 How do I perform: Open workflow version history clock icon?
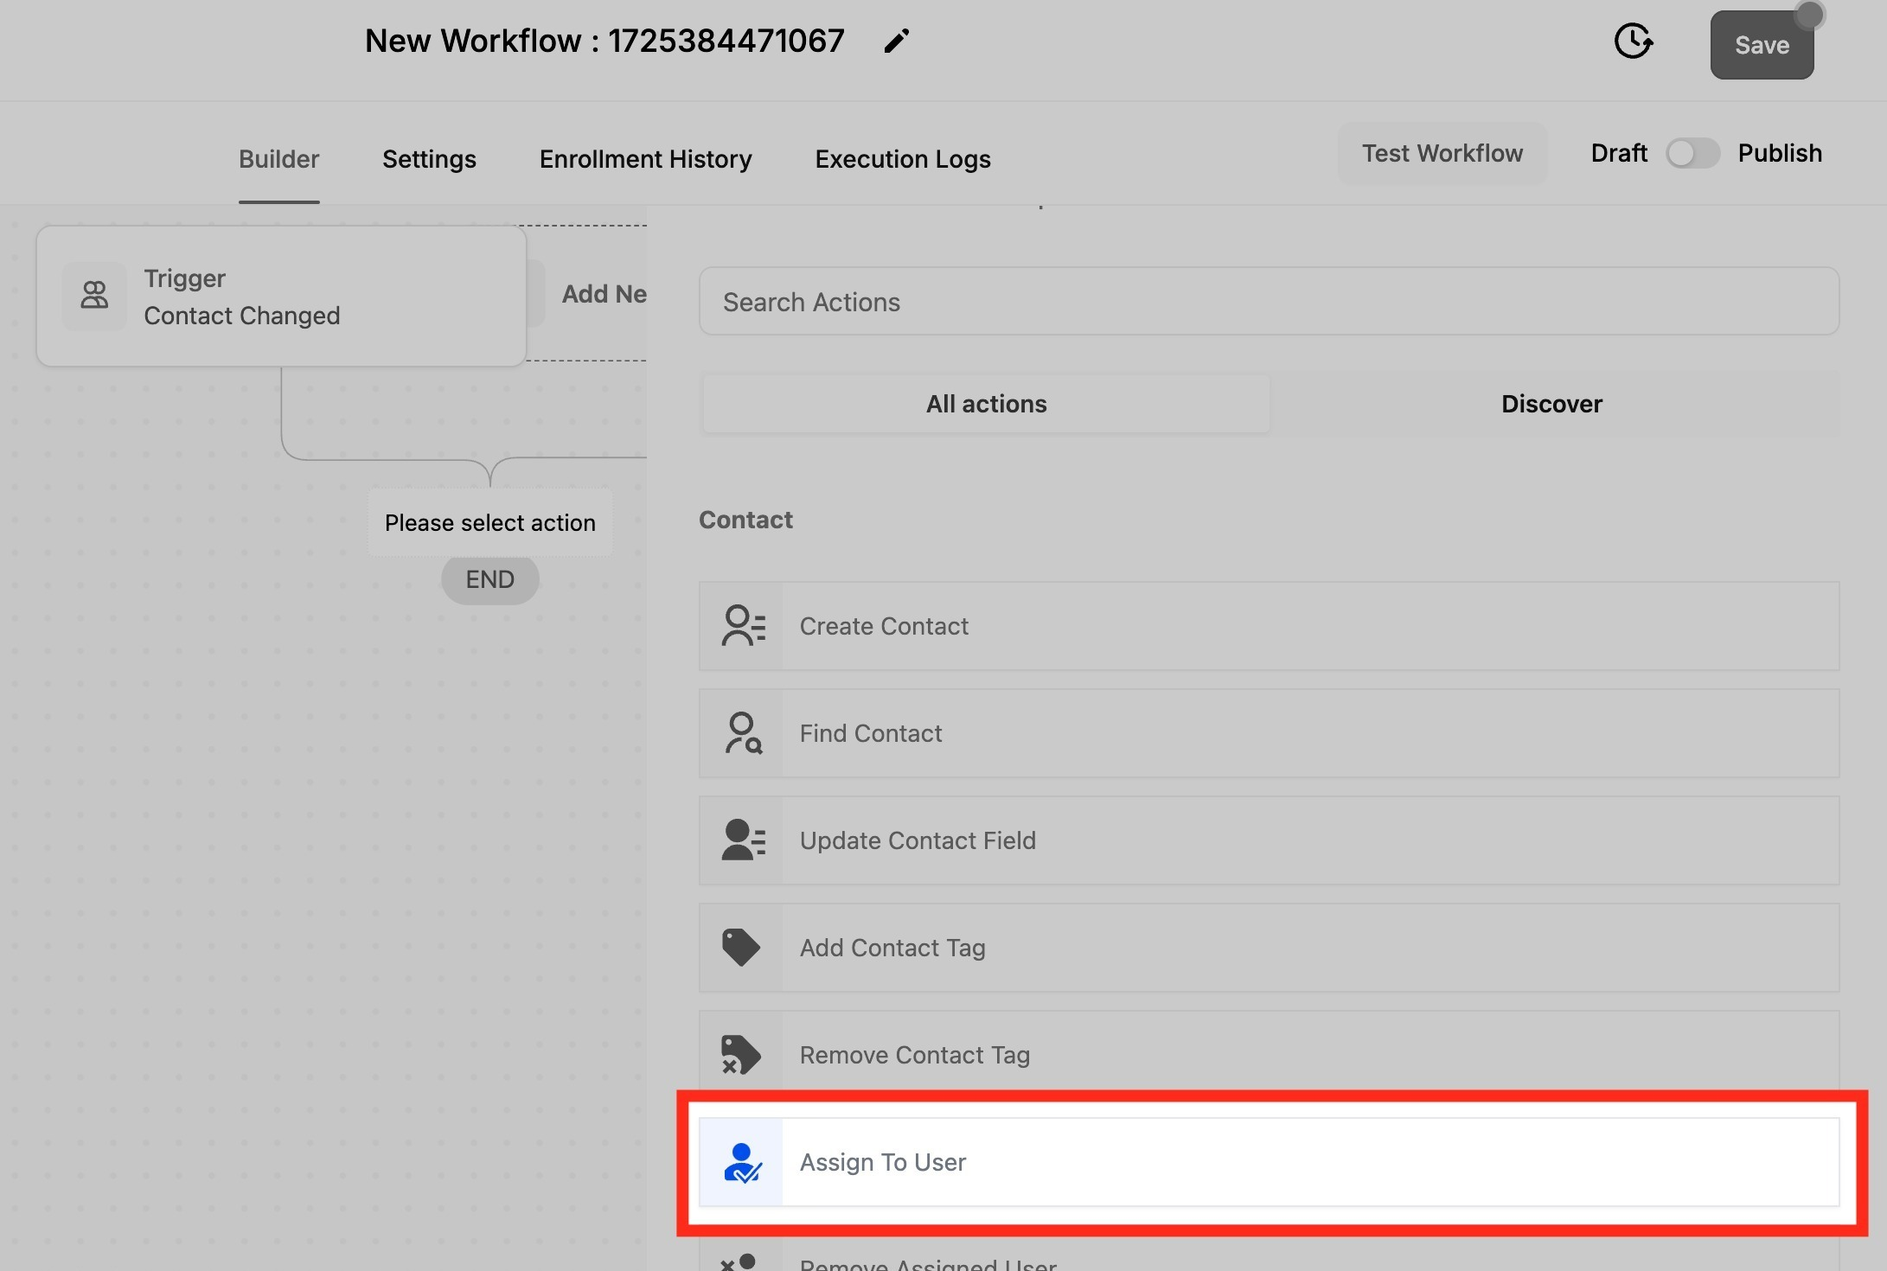[x=1633, y=42]
